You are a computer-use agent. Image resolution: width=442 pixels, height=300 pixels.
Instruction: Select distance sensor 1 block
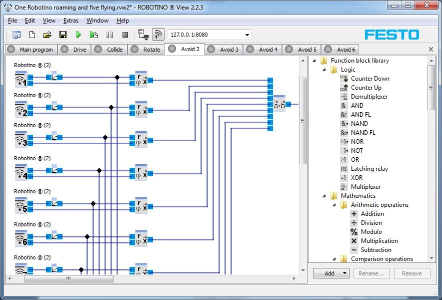21,79
